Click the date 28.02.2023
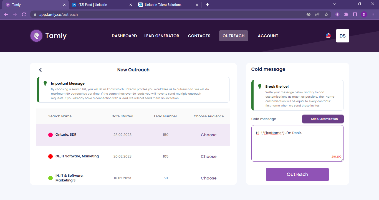Image resolution: width=379 pixels, height=200 pixels. (x=122, y=135)
